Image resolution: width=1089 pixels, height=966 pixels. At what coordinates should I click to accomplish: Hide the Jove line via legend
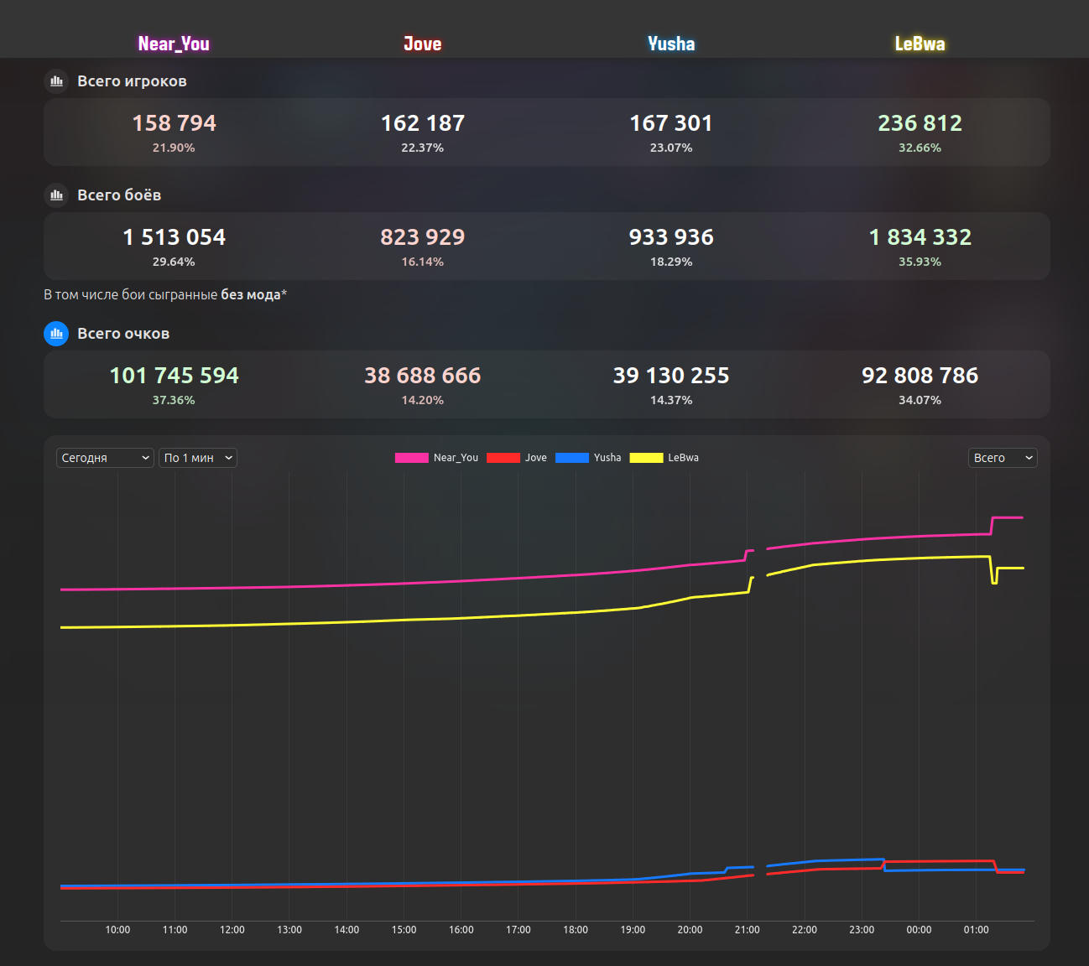(517, 458)
